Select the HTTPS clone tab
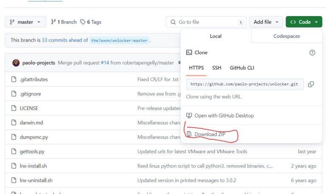This screenshot has width=326, height=194. (196, 68)
